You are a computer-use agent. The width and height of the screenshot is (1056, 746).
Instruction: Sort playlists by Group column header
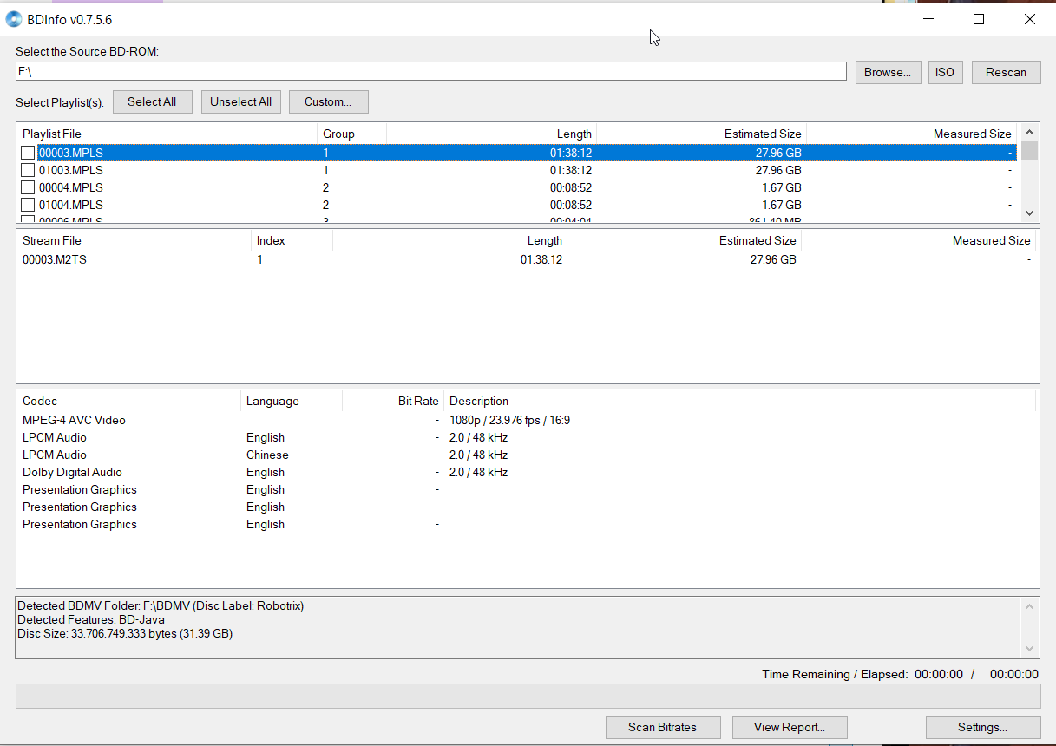click(351, 134)
